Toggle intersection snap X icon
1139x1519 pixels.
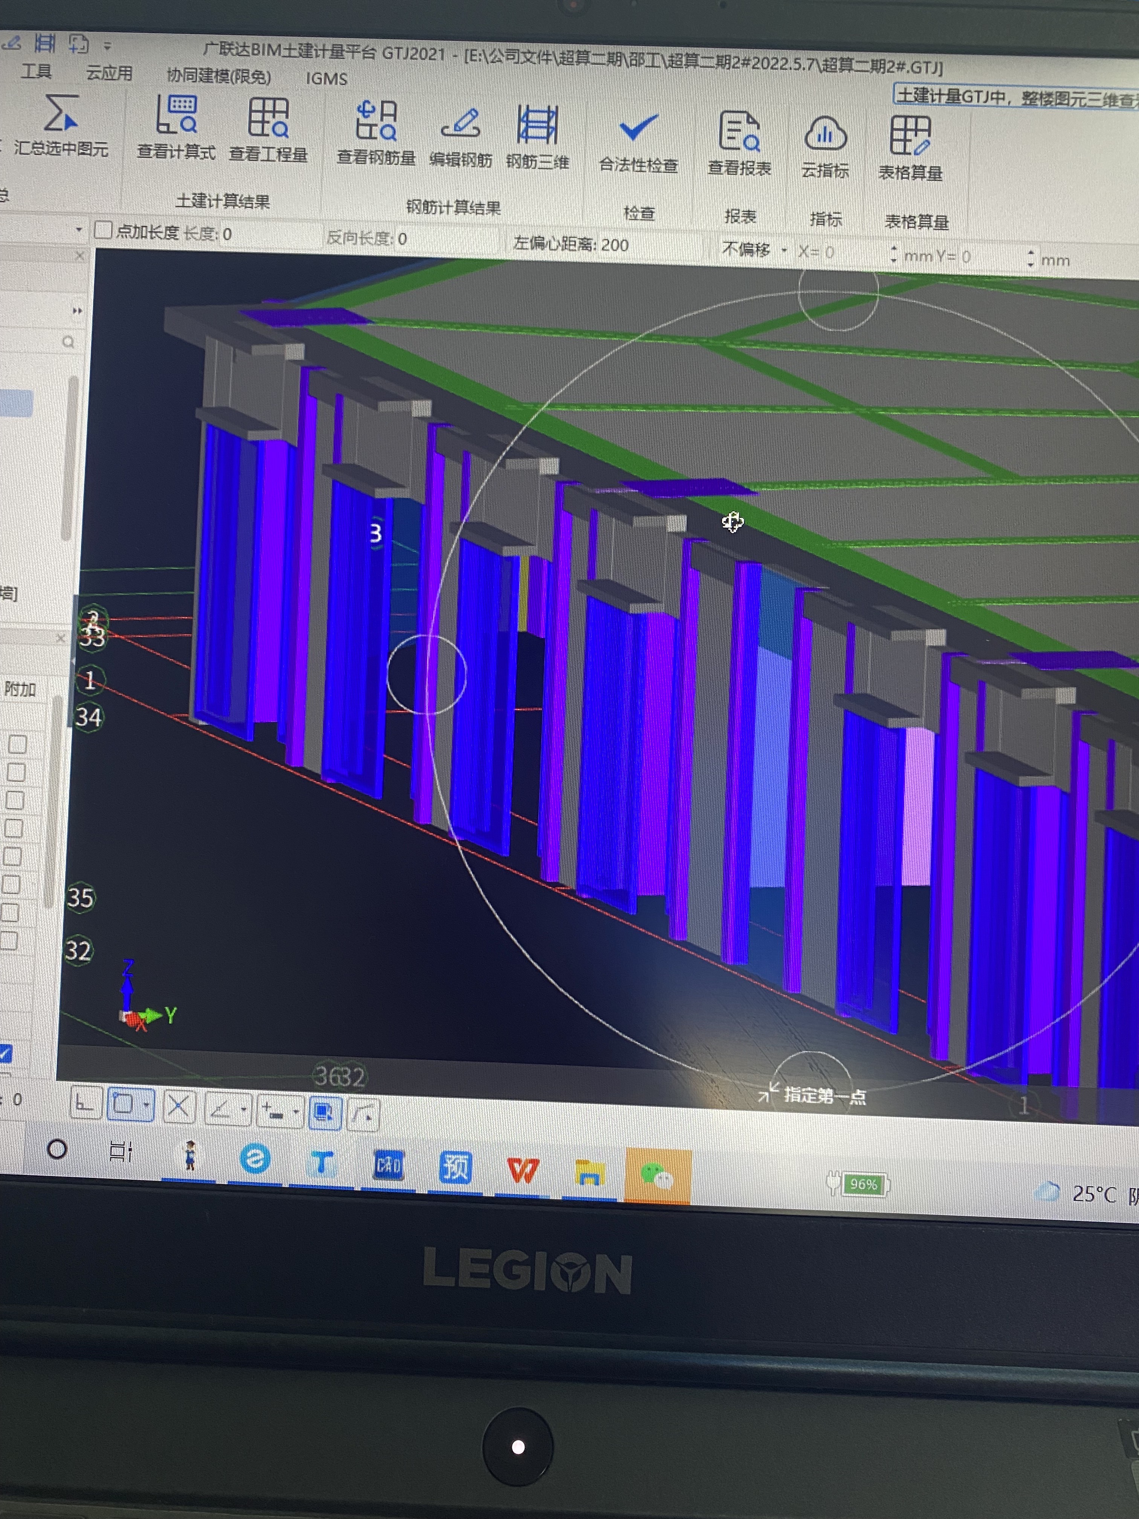(x=179, y=1107)
